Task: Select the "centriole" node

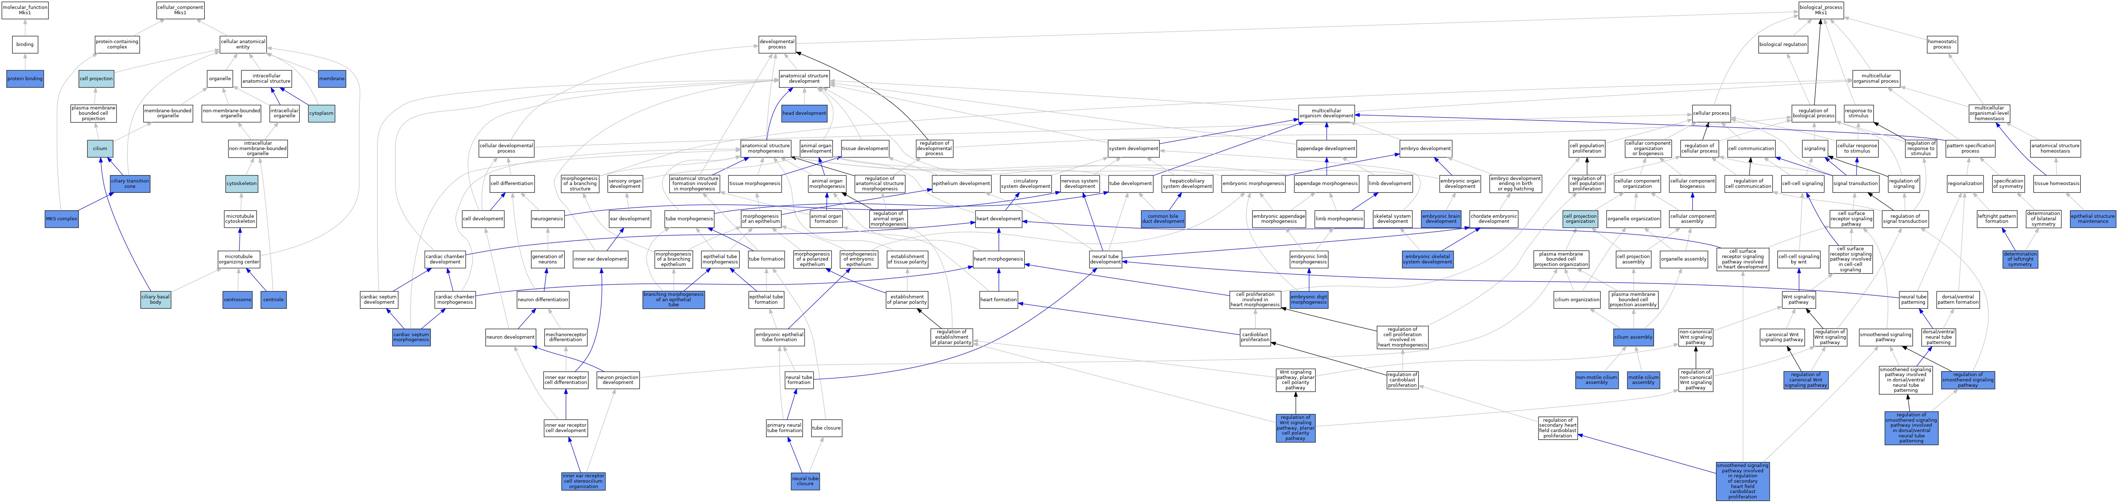Action: tap(274, 300)
